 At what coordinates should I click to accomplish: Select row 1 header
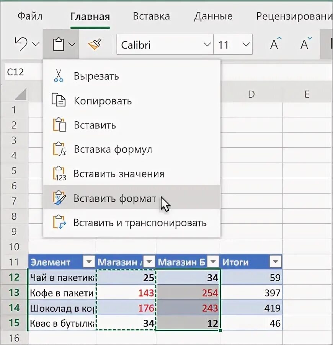14,110
